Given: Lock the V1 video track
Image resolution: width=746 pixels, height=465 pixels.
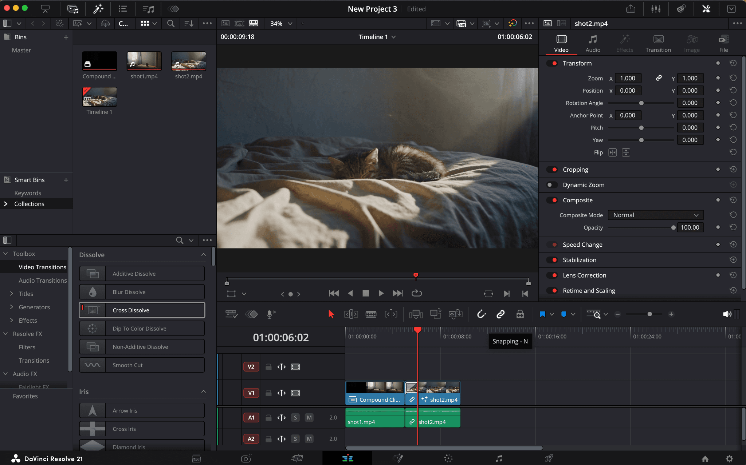Looking at the screenshot, I should [268, 393].
